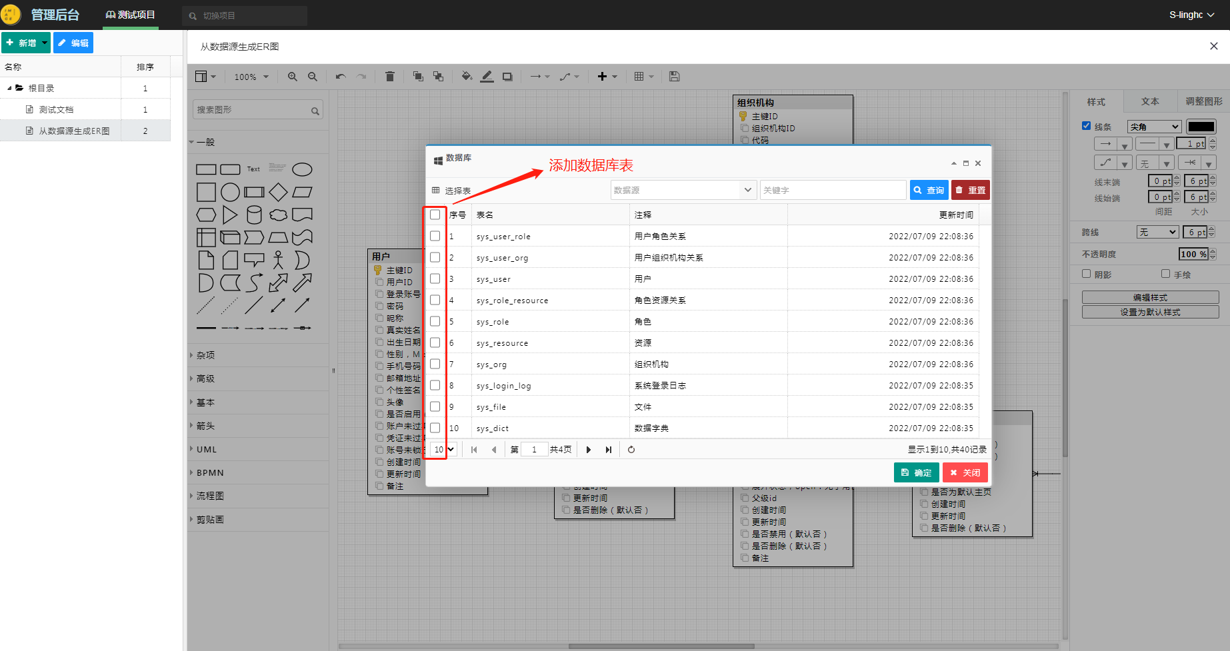
Task: Click the zoom in magnifier icon
Action: tap(292, 77)
